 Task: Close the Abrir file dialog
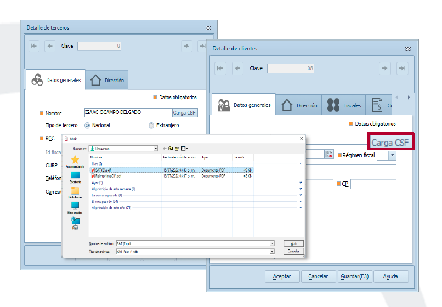[x=301, y=138]
